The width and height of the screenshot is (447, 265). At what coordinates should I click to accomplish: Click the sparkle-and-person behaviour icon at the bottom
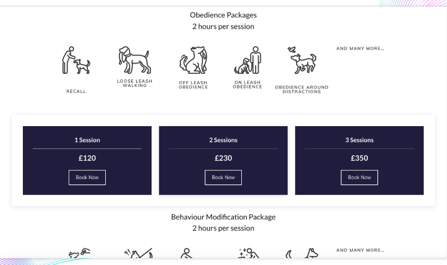click(248, 253)
